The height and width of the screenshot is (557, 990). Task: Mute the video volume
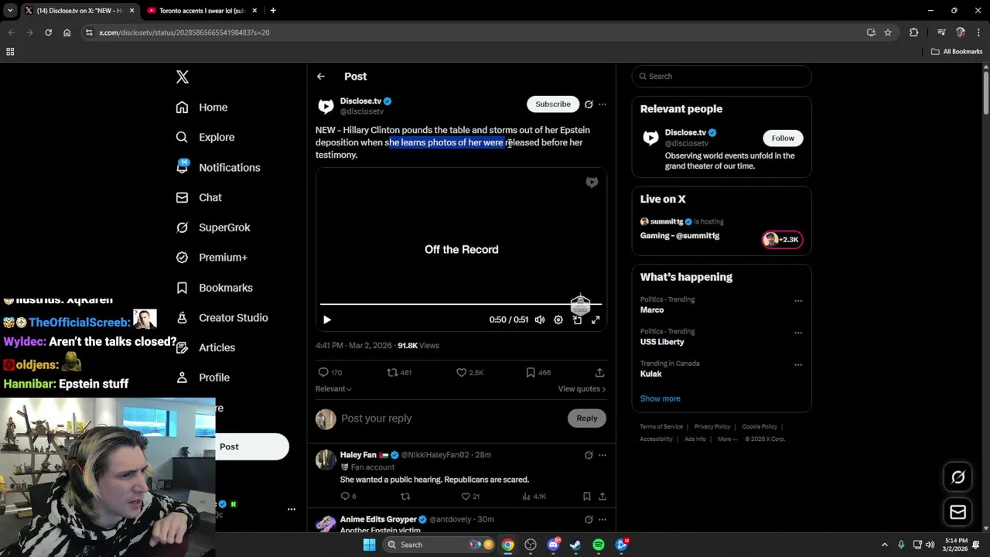coord(540,320)
